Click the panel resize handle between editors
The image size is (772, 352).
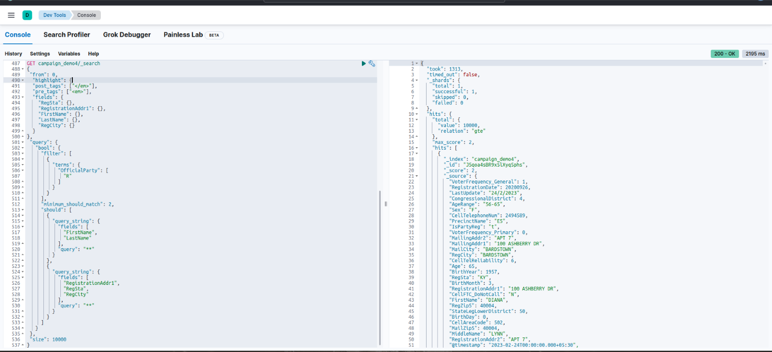386,204
